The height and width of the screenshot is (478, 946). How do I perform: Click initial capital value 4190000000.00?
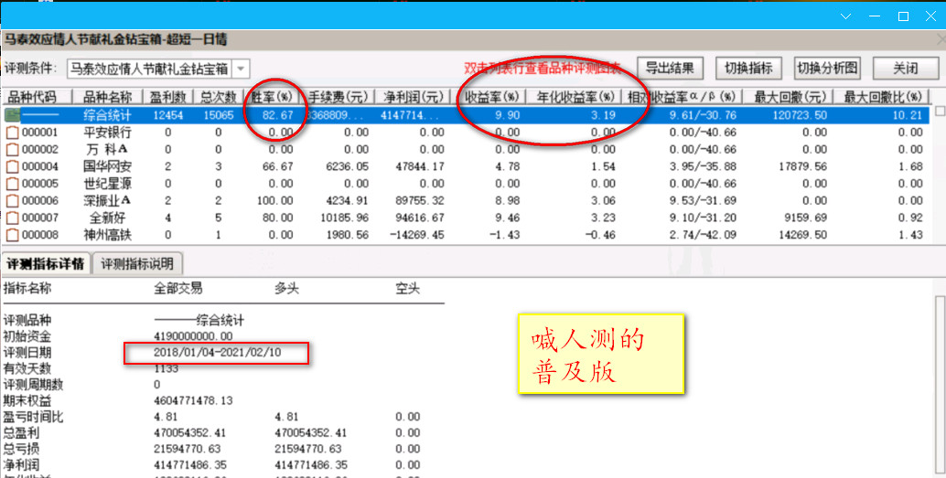193,336
